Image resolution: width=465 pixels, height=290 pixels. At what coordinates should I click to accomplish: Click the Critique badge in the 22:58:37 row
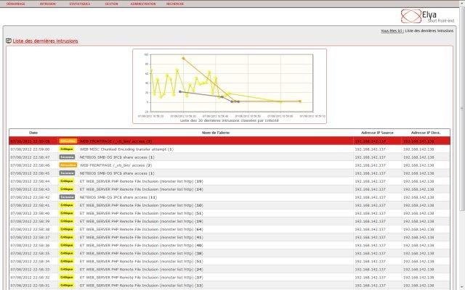click(66, 237)
